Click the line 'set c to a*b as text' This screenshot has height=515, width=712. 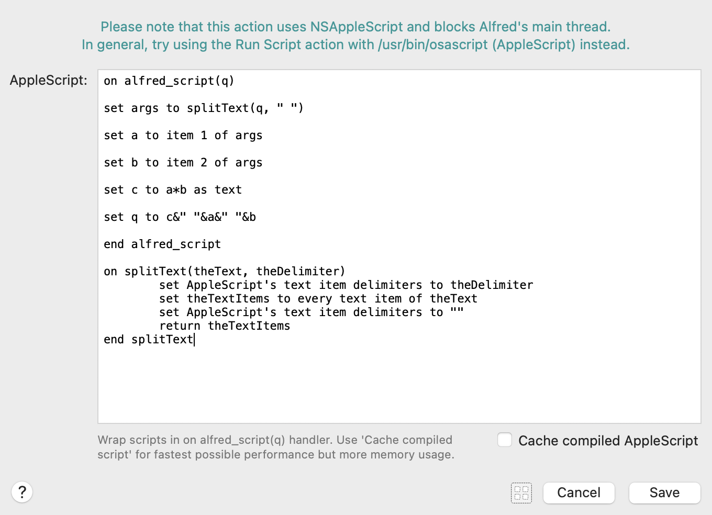pos(173,189)
